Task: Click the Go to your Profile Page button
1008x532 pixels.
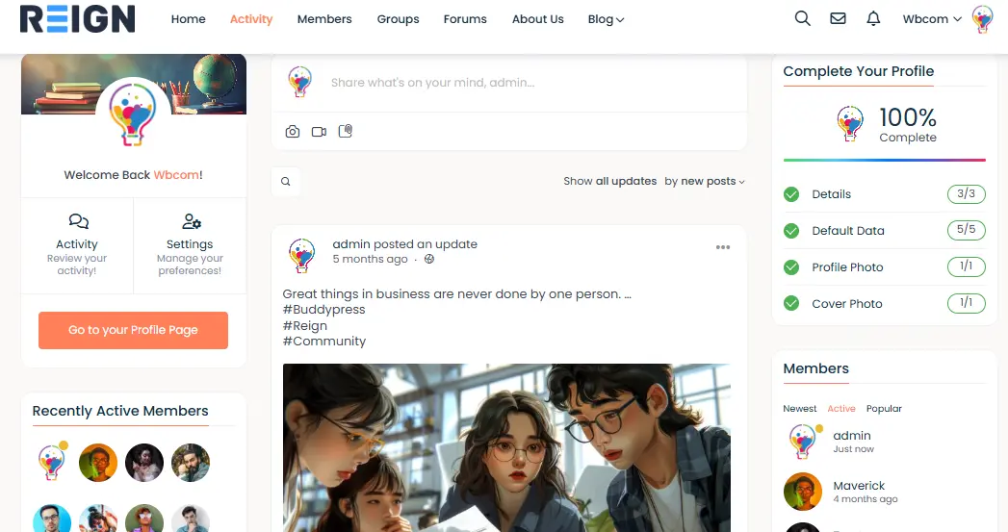Action: click(x=133, y=330)
